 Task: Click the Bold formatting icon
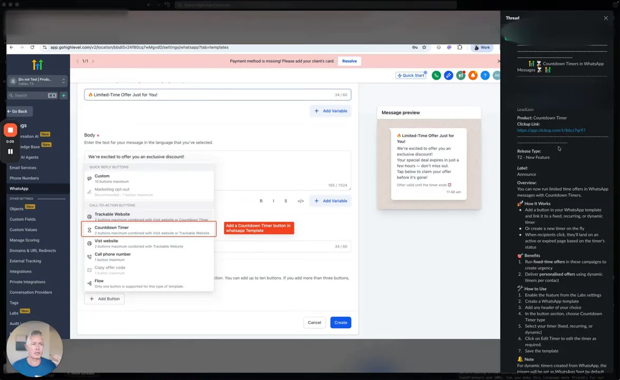[261, 201]
